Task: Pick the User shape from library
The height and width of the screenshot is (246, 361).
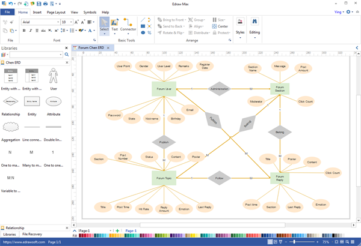Action: tap(54, 78)
